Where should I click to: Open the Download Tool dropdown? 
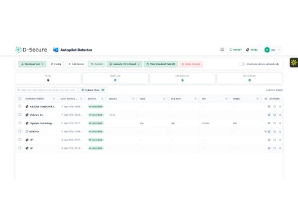(32, 64)
